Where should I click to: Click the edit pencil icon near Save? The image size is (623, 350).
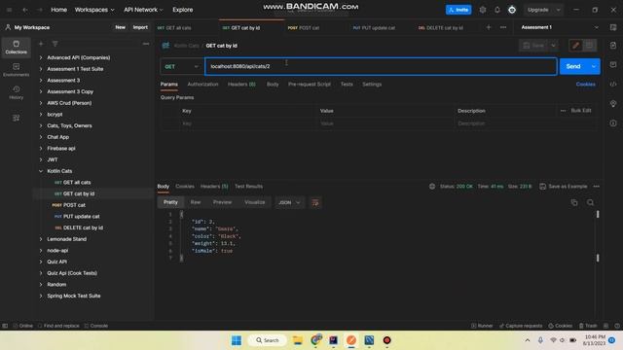point(575,46)
